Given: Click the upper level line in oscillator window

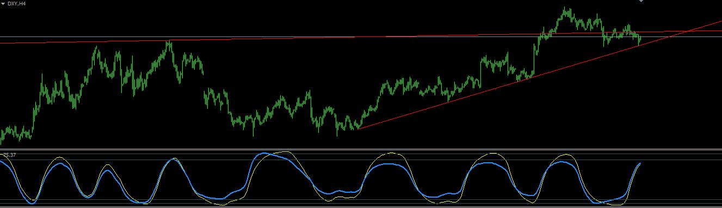Looking at the screenshot, I should (x=361, y=160).
